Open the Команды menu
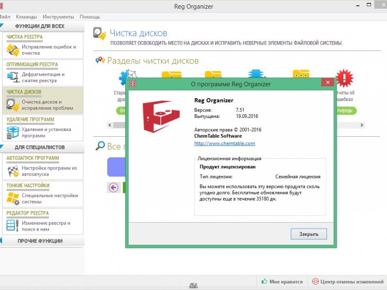The width and height of the screenshot is (387, 290). 27,17
